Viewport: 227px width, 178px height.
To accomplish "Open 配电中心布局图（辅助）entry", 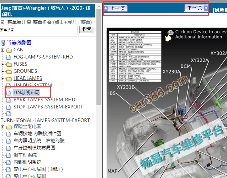I will [x=38, y=169].
